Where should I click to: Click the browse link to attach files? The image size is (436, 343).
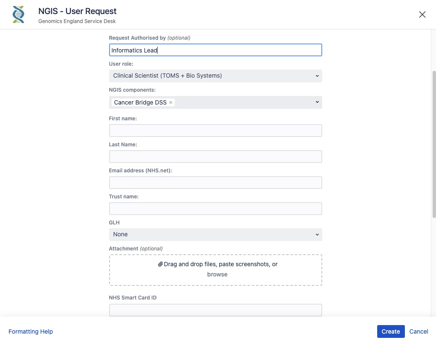click(217, 274)
